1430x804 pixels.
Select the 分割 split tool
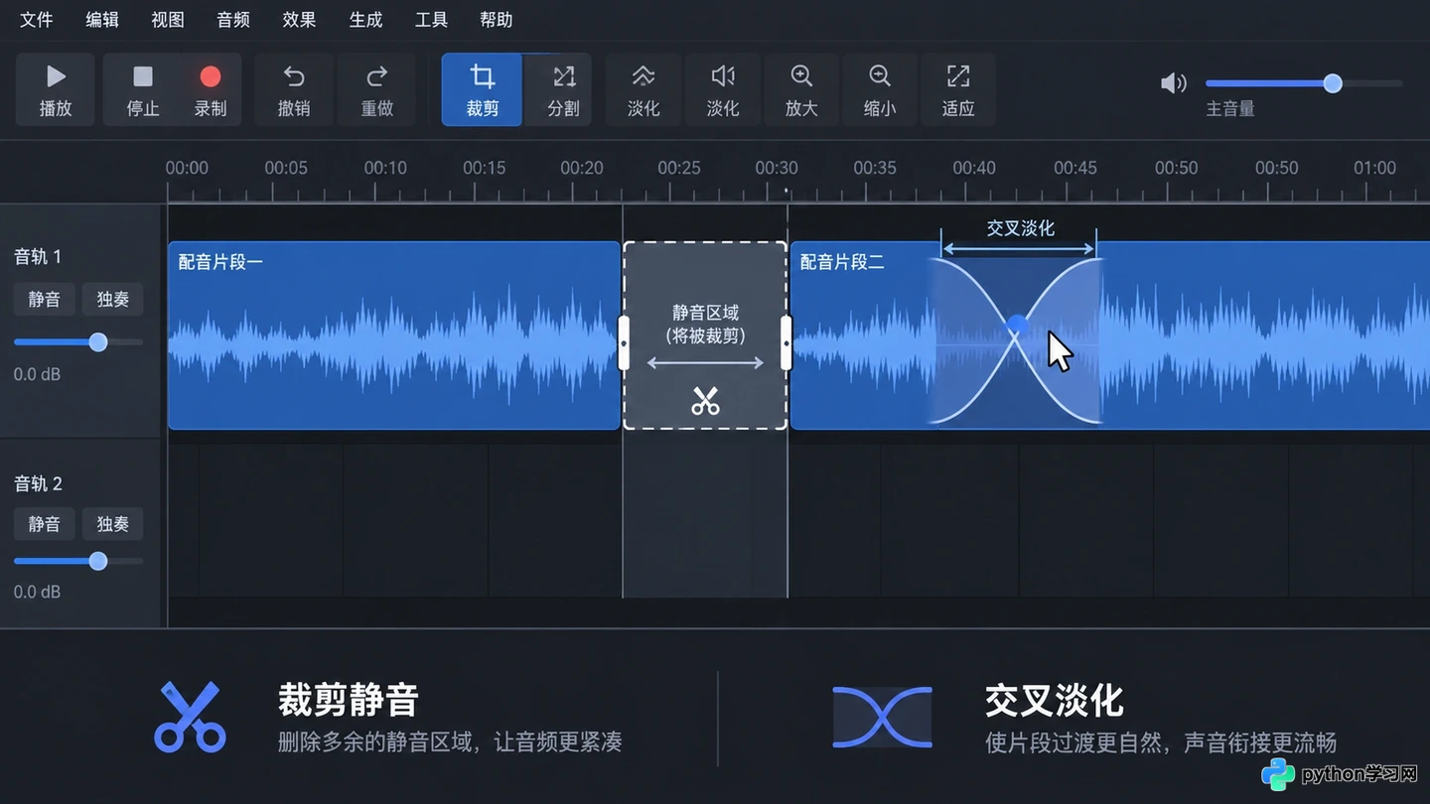pyautogui.click(x=563, y=89)
